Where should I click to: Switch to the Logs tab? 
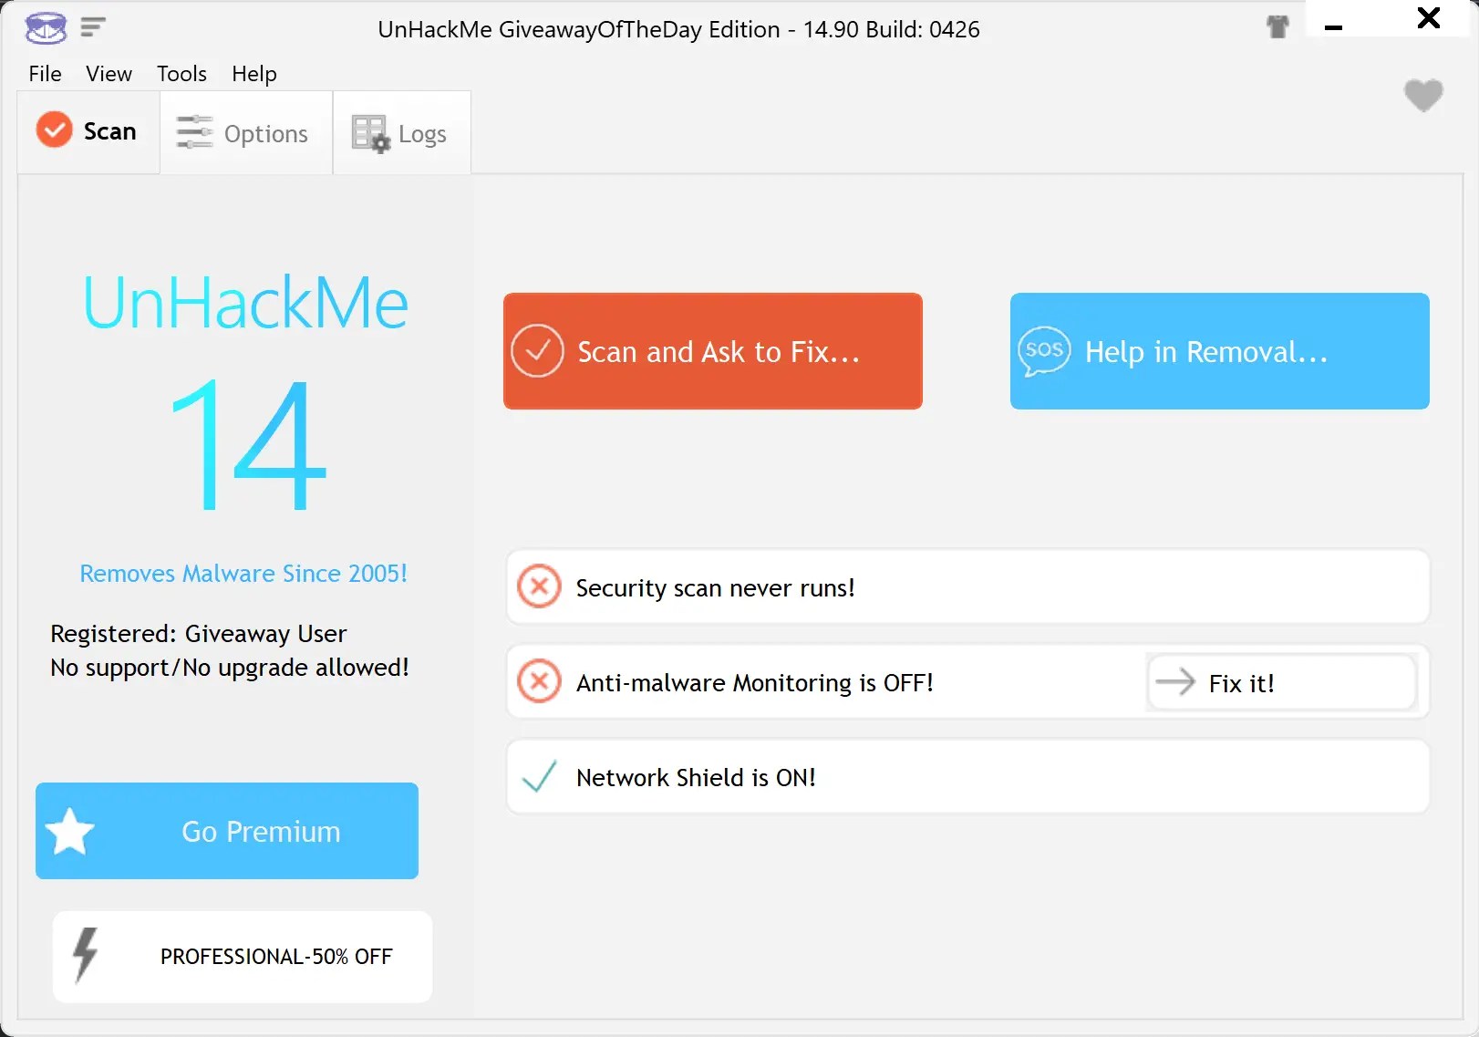pos(401,133)
